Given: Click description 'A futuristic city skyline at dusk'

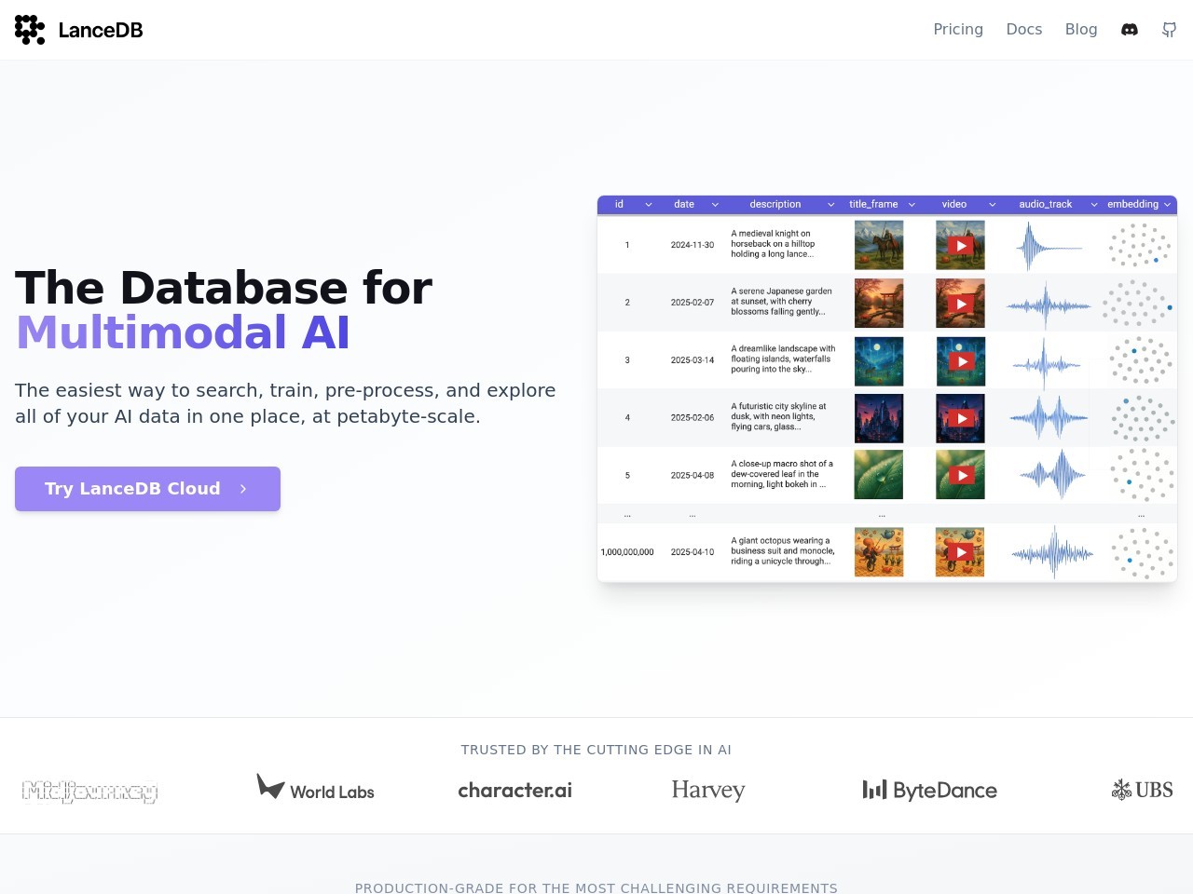Looking at the screenshot, I should (779, 417).
